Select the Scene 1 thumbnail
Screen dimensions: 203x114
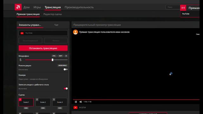coord(26,102)
